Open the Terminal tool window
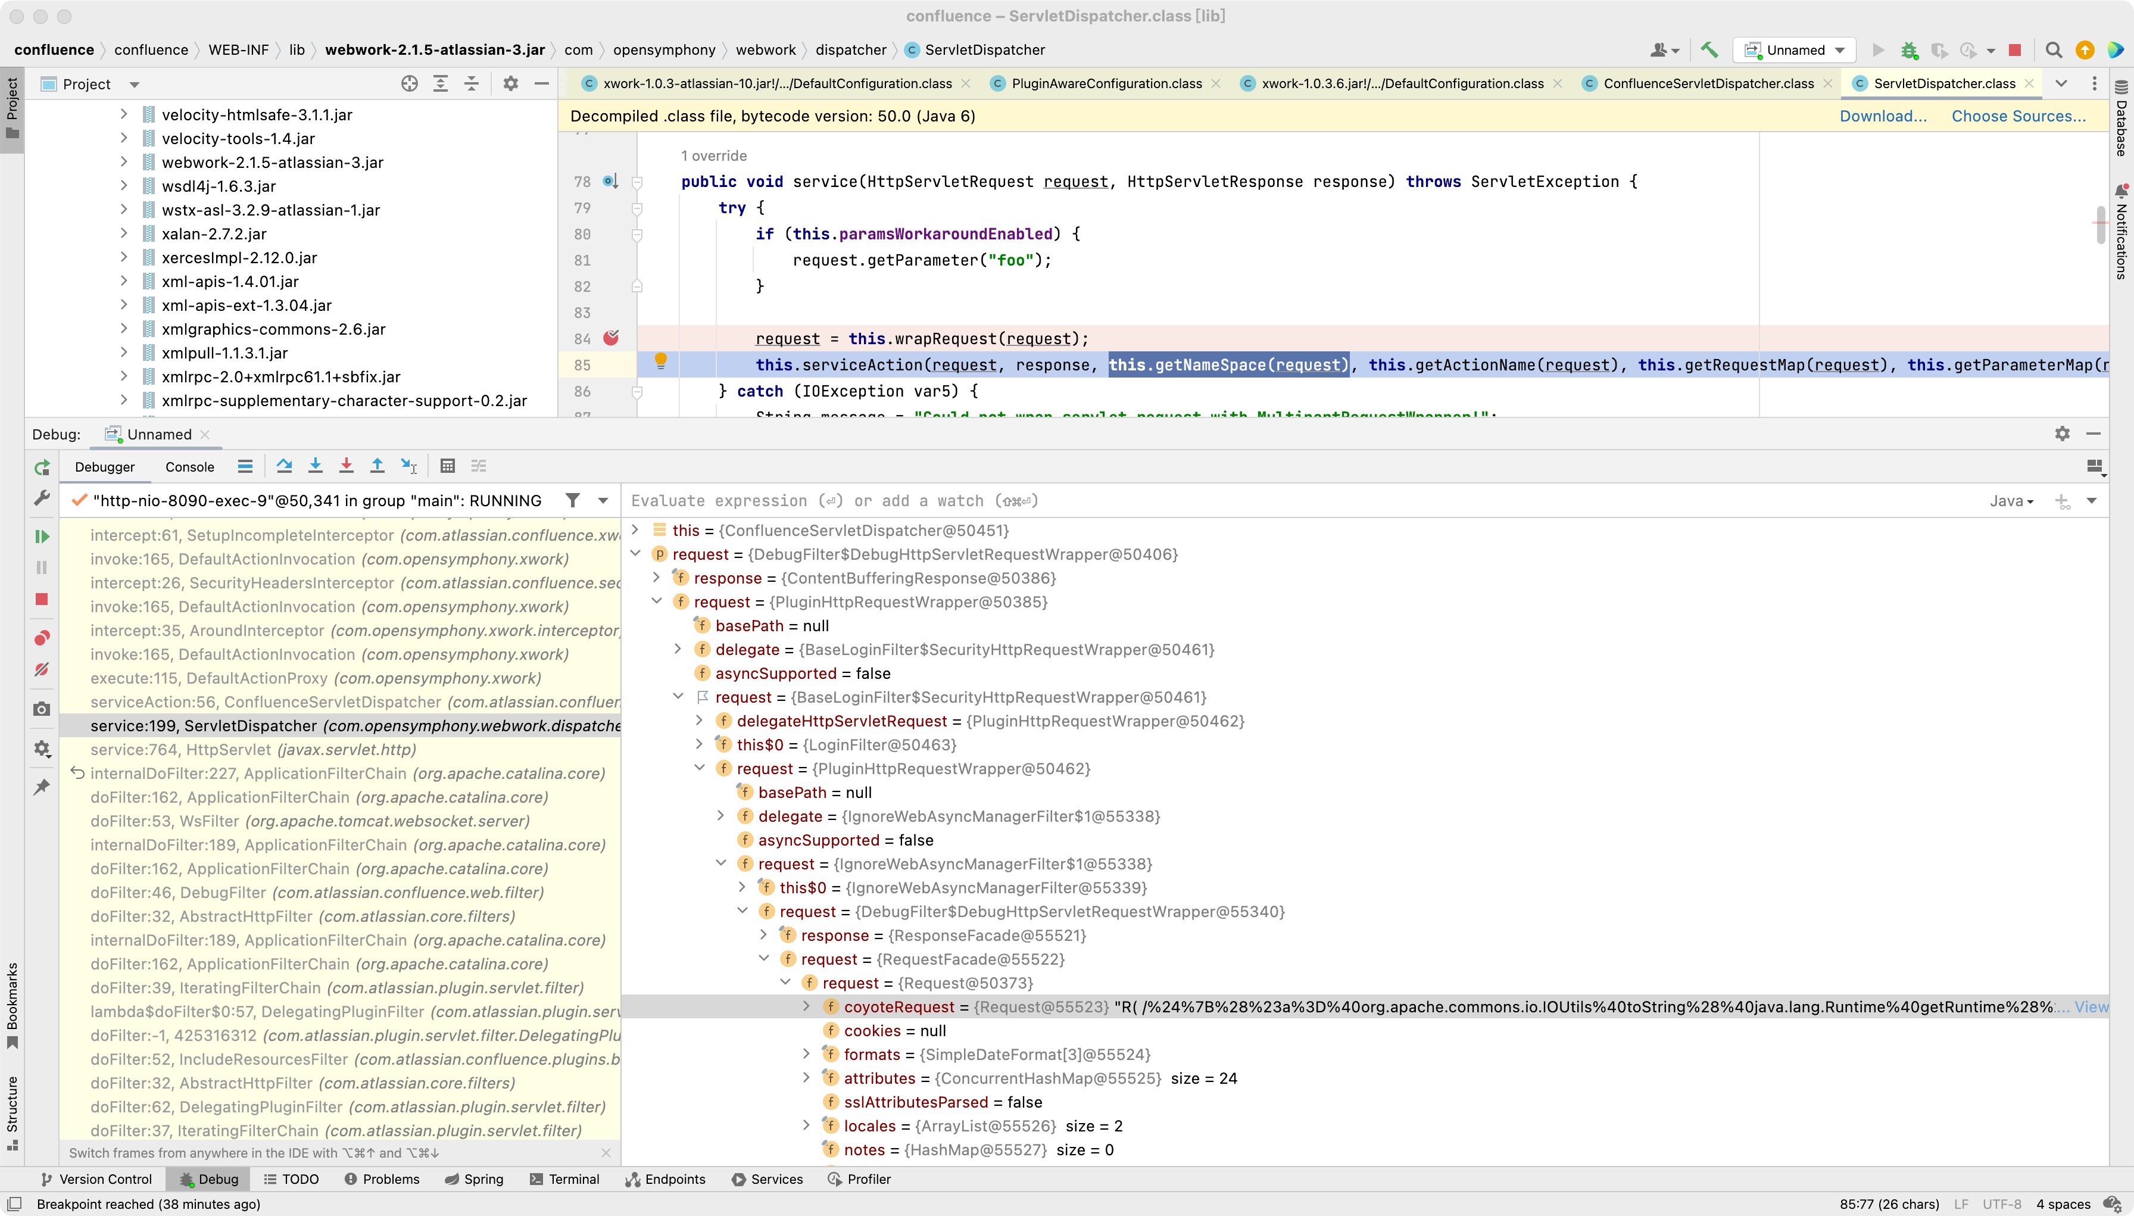 (564, 1179)
